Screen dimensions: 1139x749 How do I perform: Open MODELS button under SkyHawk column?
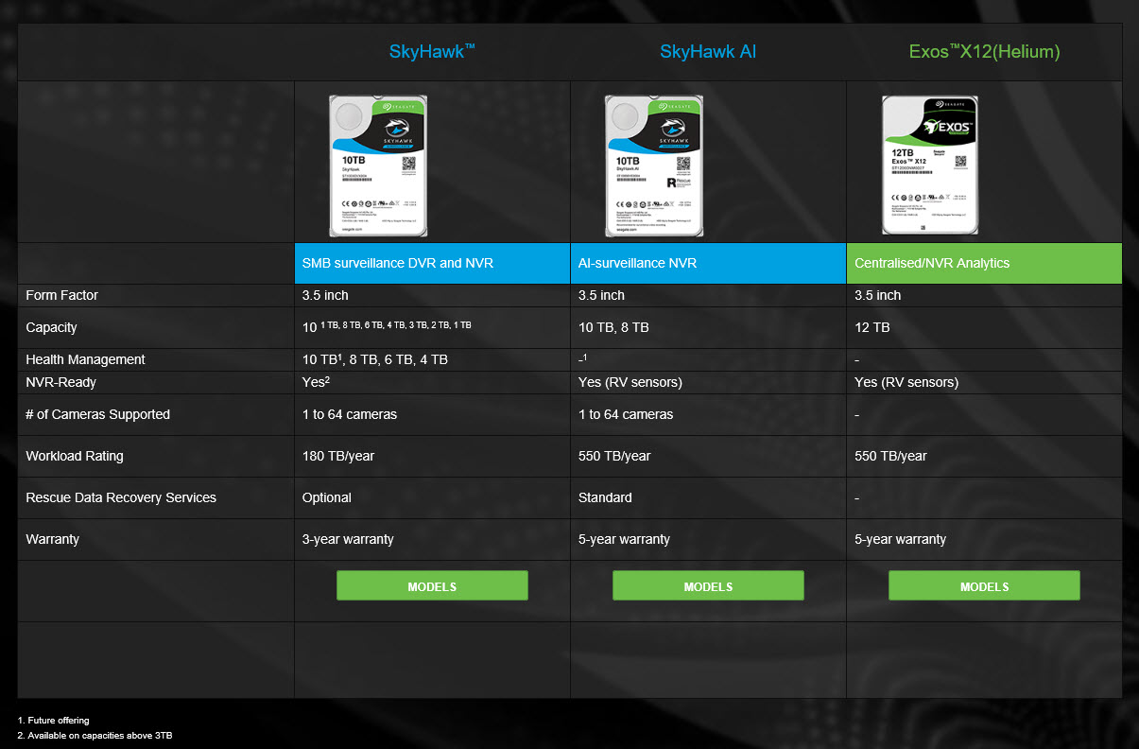pyautogui.click(x=432, y=585)
